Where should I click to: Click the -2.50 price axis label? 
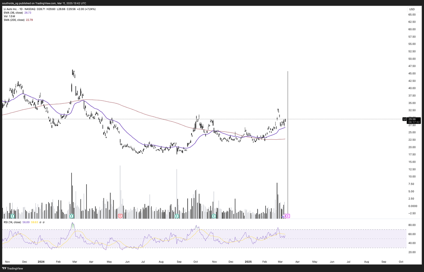(x=412, y=213)
